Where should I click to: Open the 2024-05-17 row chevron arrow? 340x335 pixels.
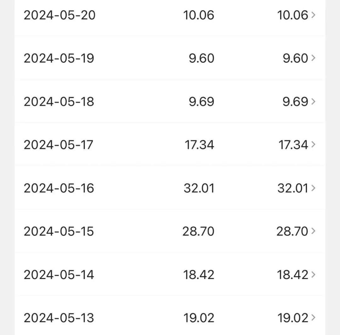[313, 144]
